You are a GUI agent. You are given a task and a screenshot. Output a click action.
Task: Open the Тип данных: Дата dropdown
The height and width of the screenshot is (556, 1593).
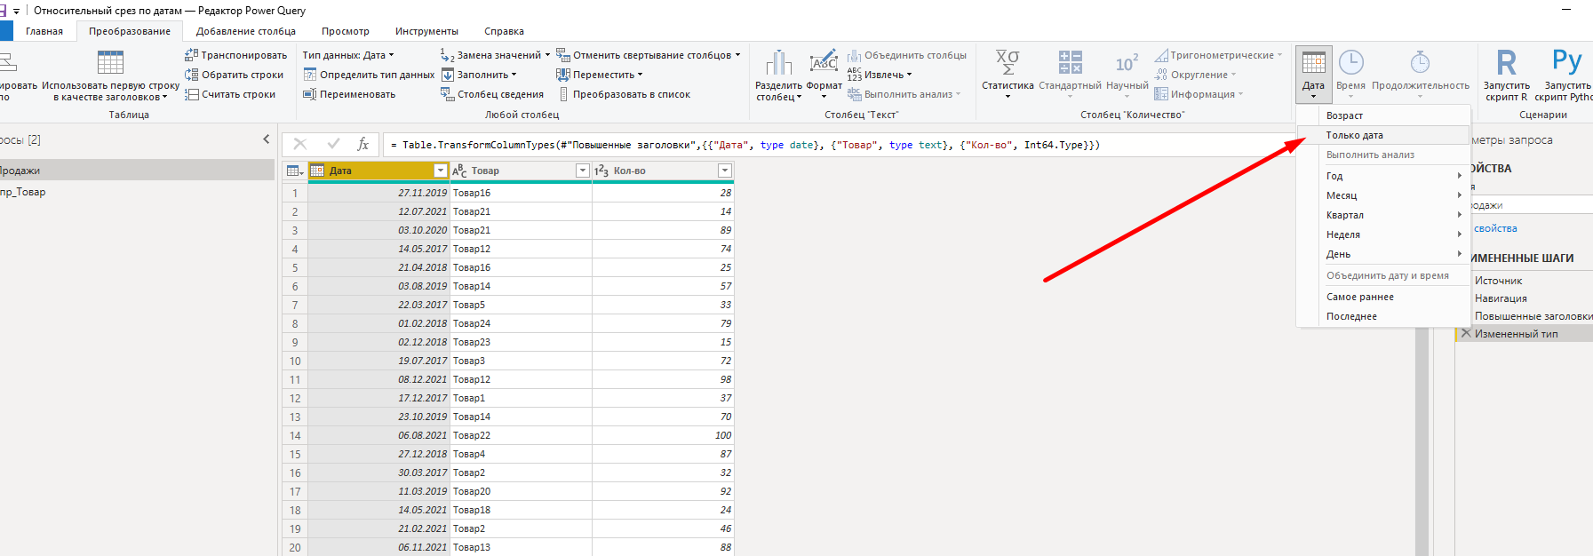348,55
